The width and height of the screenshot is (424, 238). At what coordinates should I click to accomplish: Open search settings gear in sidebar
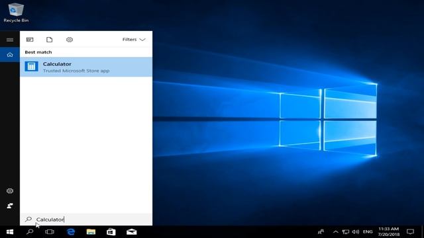tap(10, 191)
